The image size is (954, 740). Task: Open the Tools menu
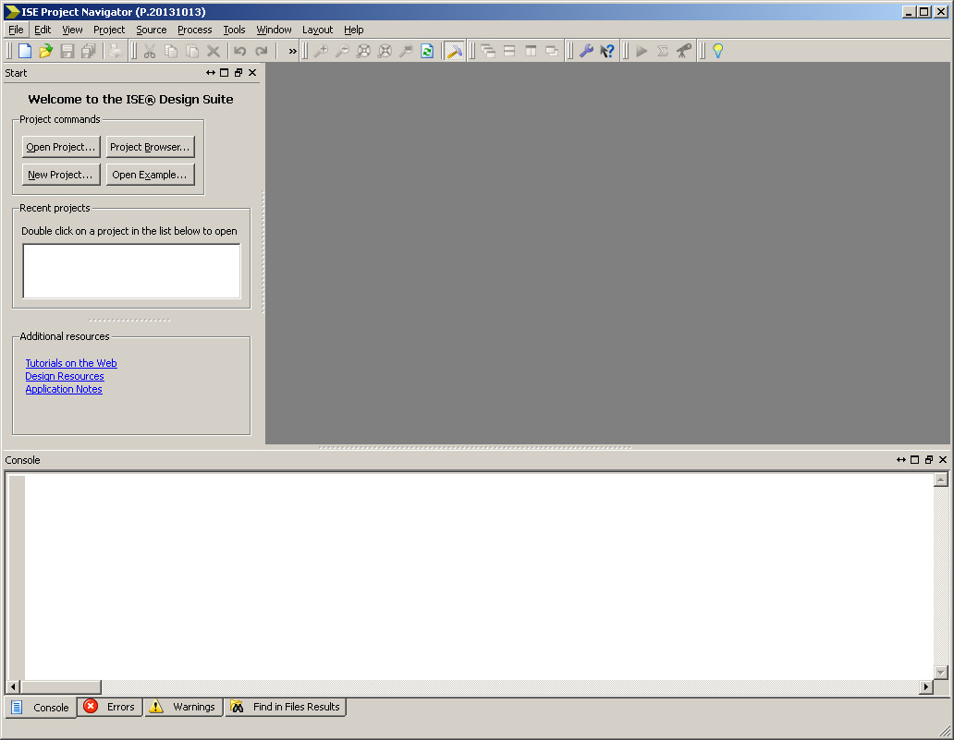click(x=234, y=30)
